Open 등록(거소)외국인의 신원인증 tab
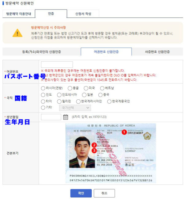Screen dimensions: 184x199 [41, 52]
